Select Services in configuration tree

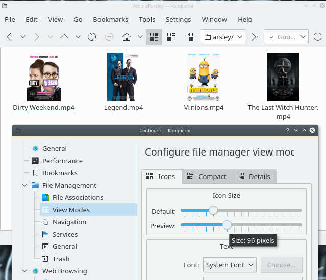click(x=65, y=234)
